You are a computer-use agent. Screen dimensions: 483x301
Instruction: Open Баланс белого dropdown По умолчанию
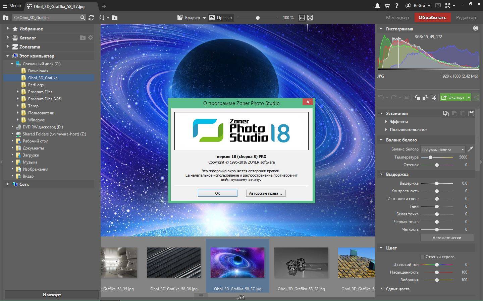[x=443, y=149]
